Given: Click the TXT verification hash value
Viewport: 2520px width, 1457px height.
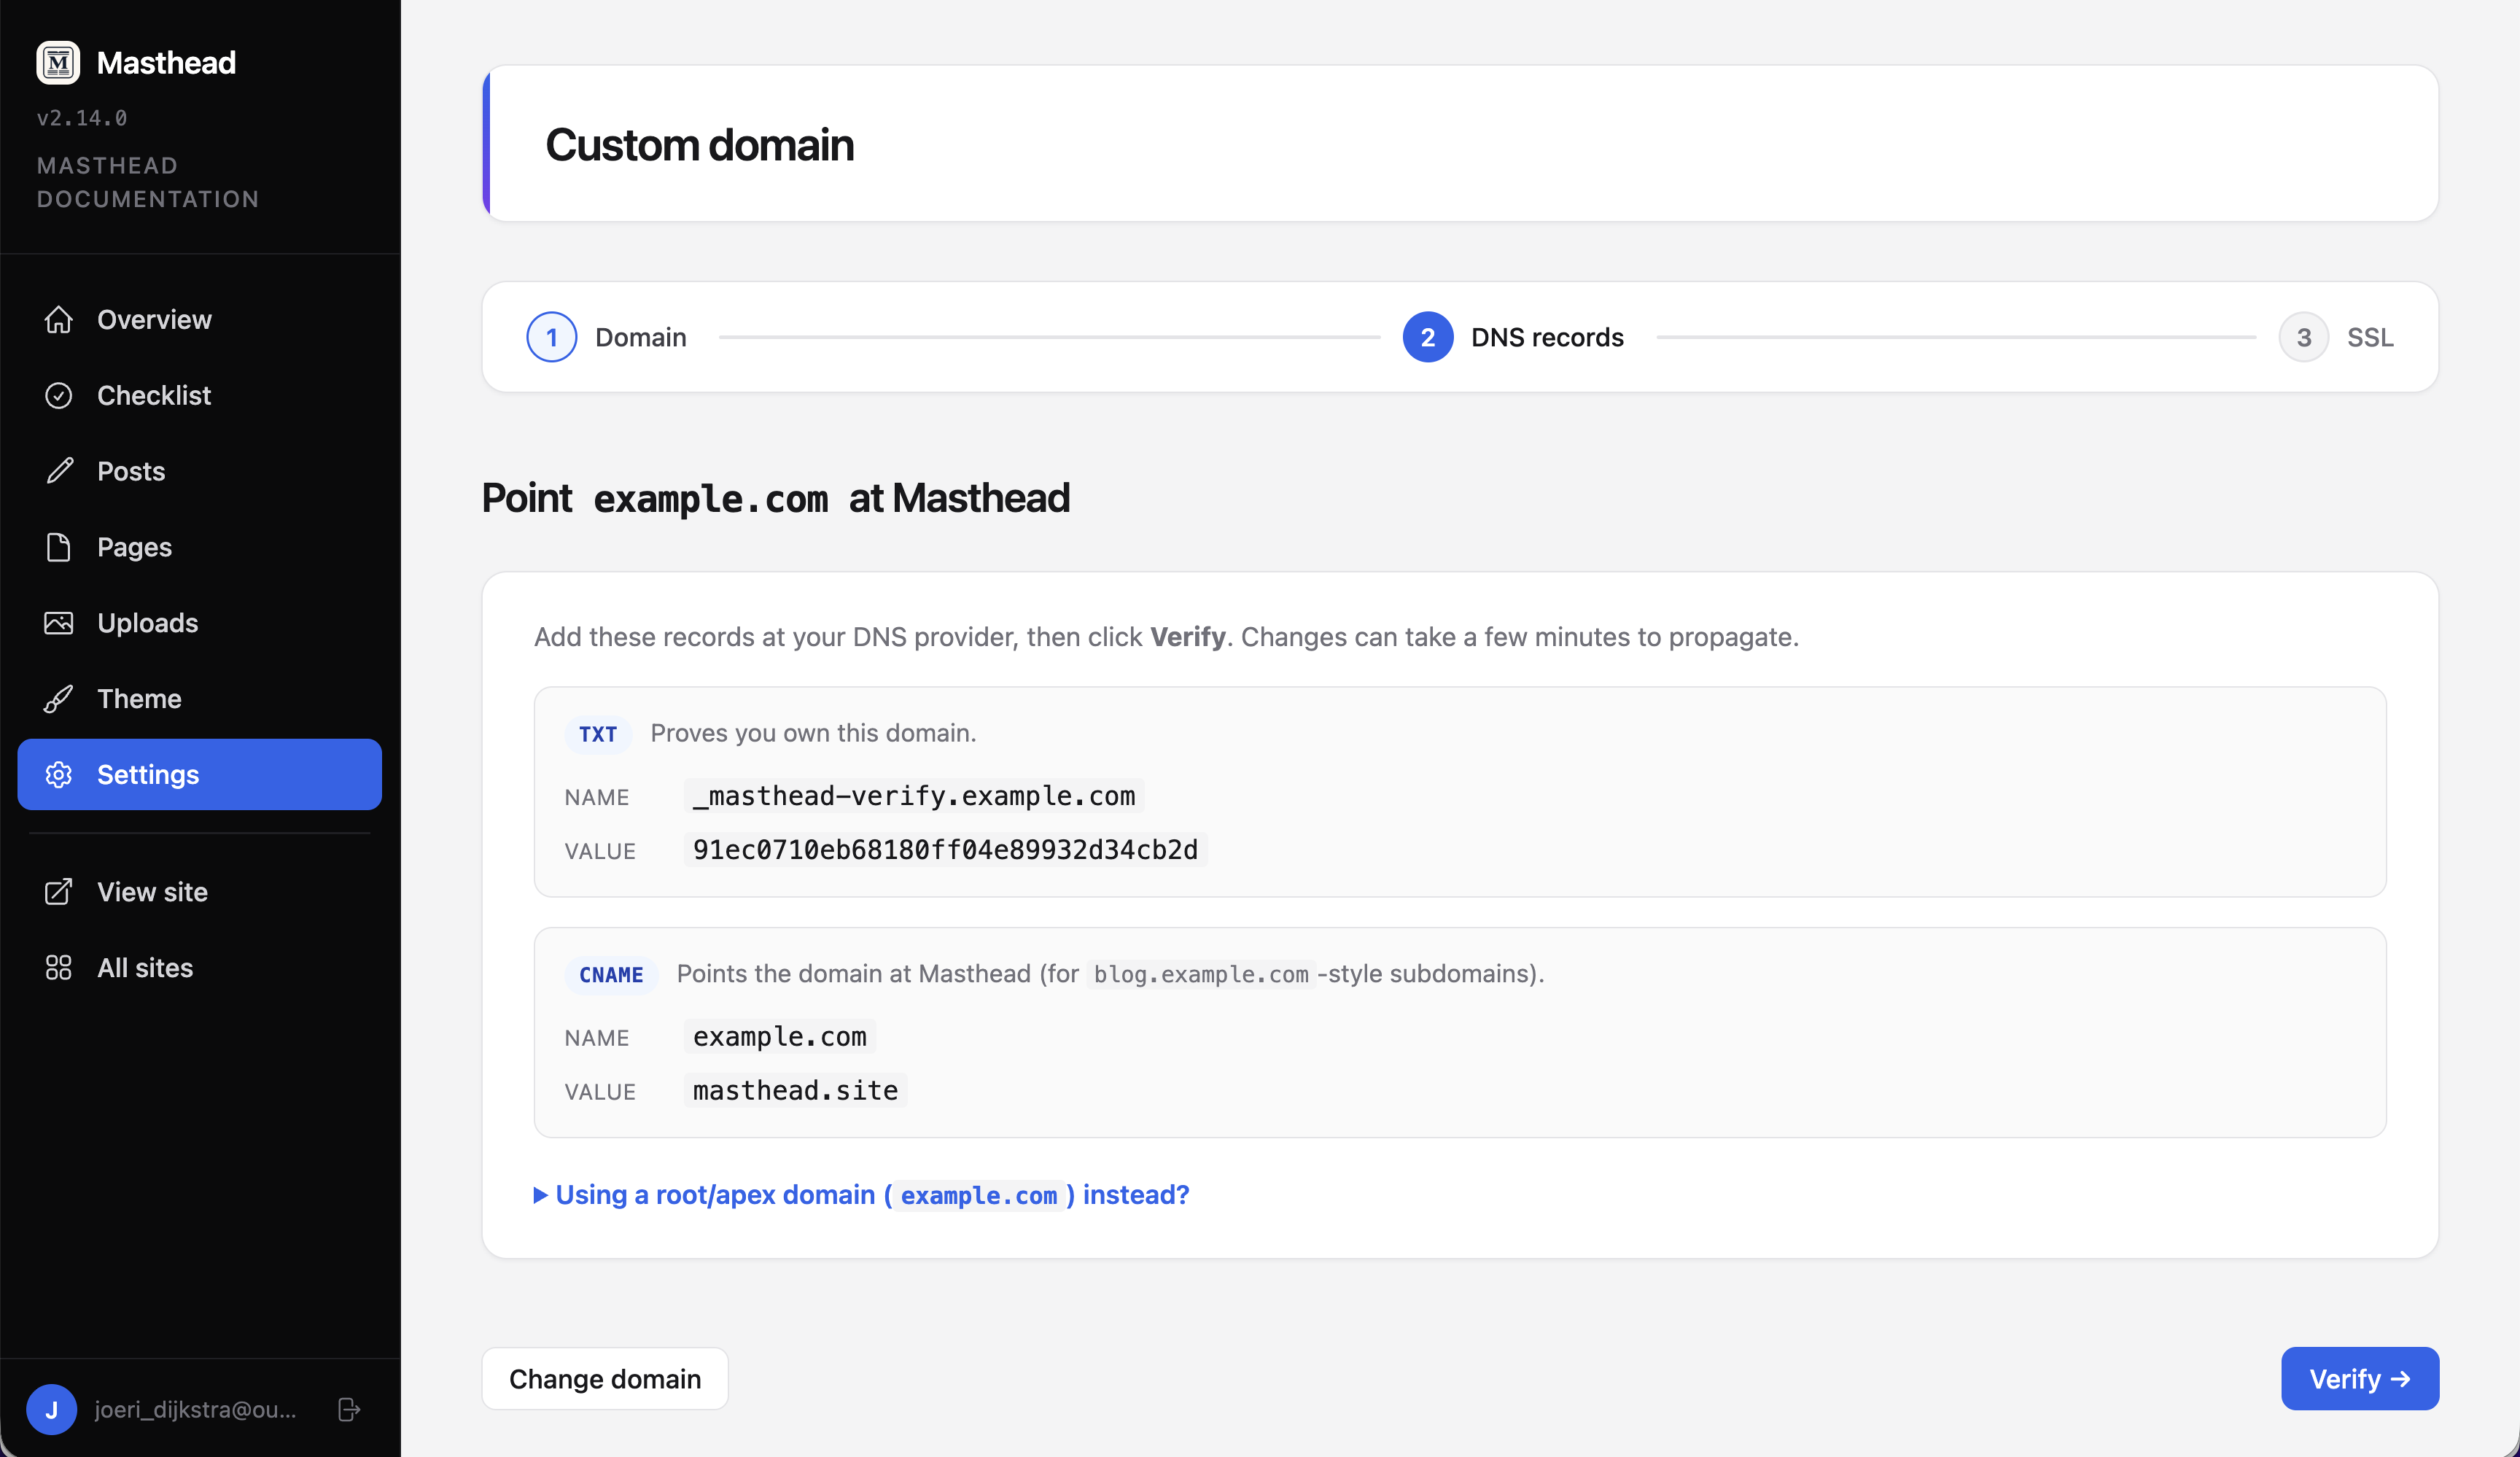Looking at the screenshot, I should 945,850.
